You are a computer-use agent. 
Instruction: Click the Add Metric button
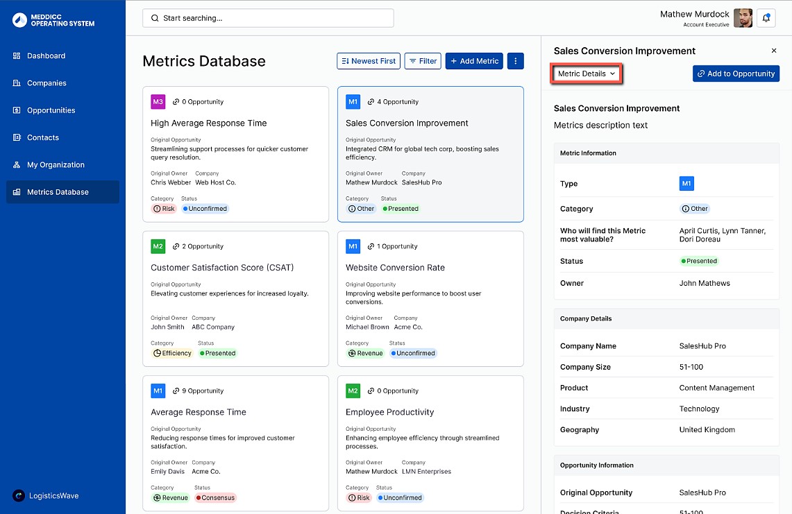[475, 61]
